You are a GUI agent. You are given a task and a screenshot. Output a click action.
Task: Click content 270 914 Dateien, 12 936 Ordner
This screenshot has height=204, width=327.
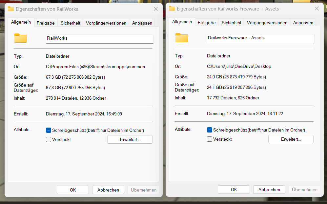click(x=76, y=98)
